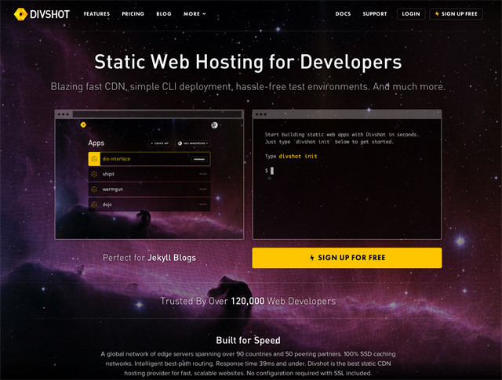This screenshot has height=380, width=502.
Task: Click the dojo row options dots
Action: coord(203,204)
